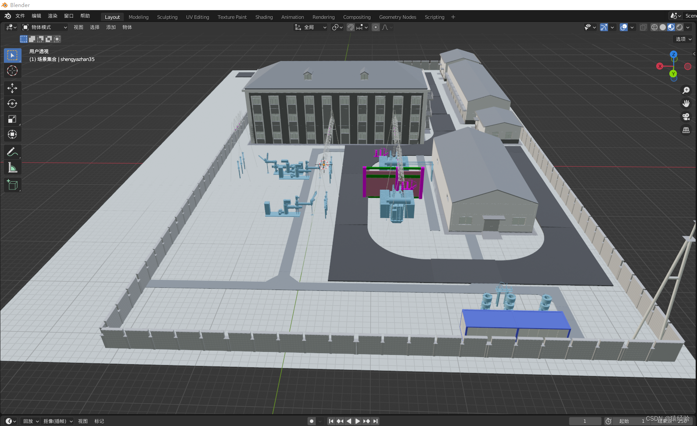Click the blue Z axis gizmo

673,54
